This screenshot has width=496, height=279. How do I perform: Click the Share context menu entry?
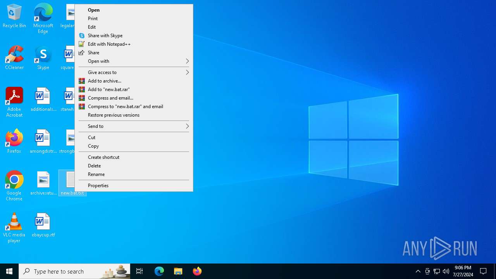click(x=134, y=53)
